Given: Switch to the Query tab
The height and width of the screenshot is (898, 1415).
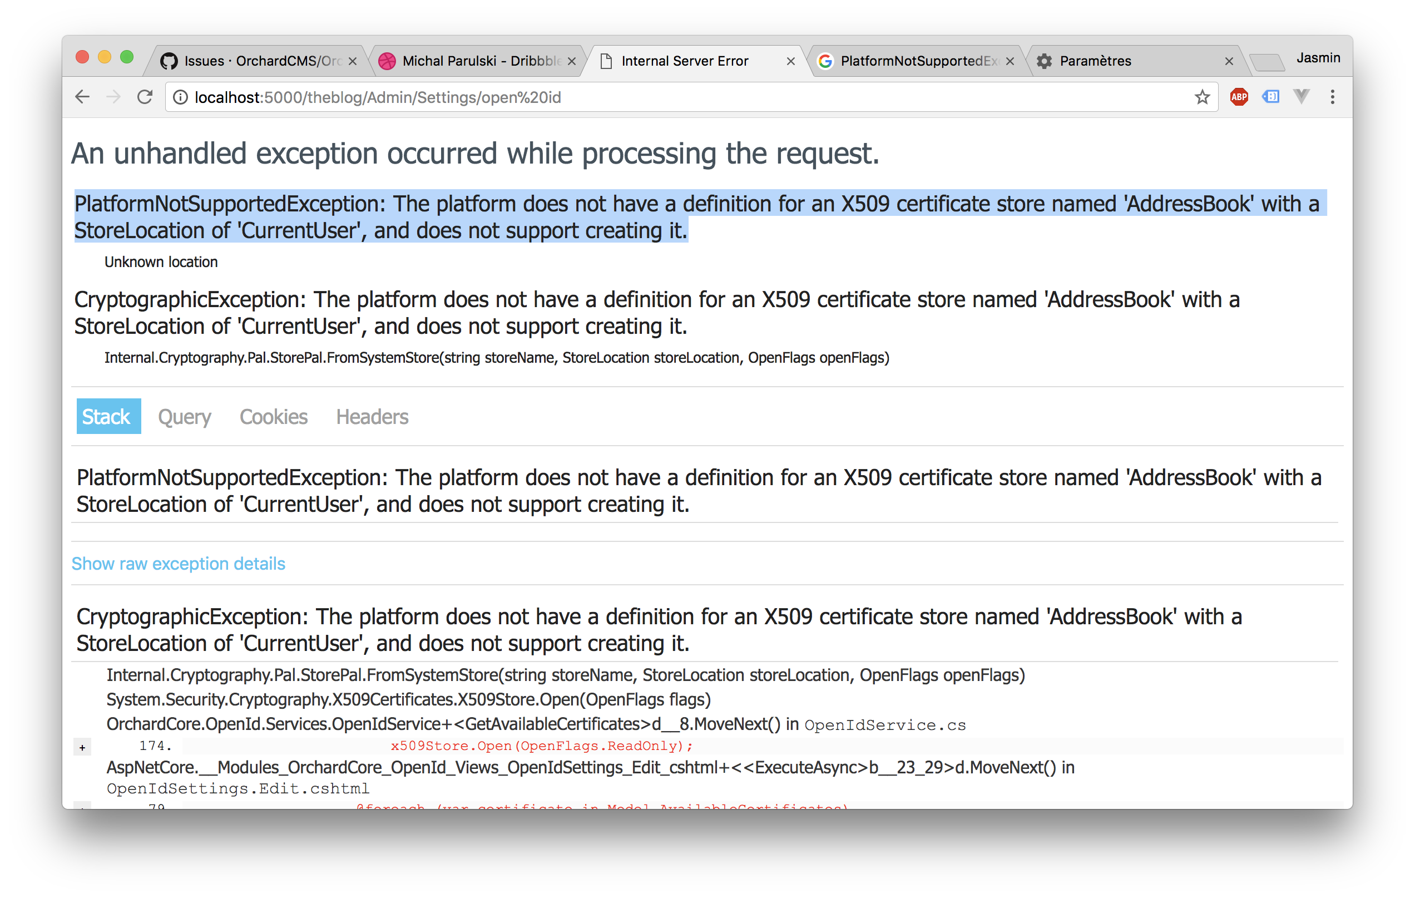Looking at the screenshot, I should point(185,417).
